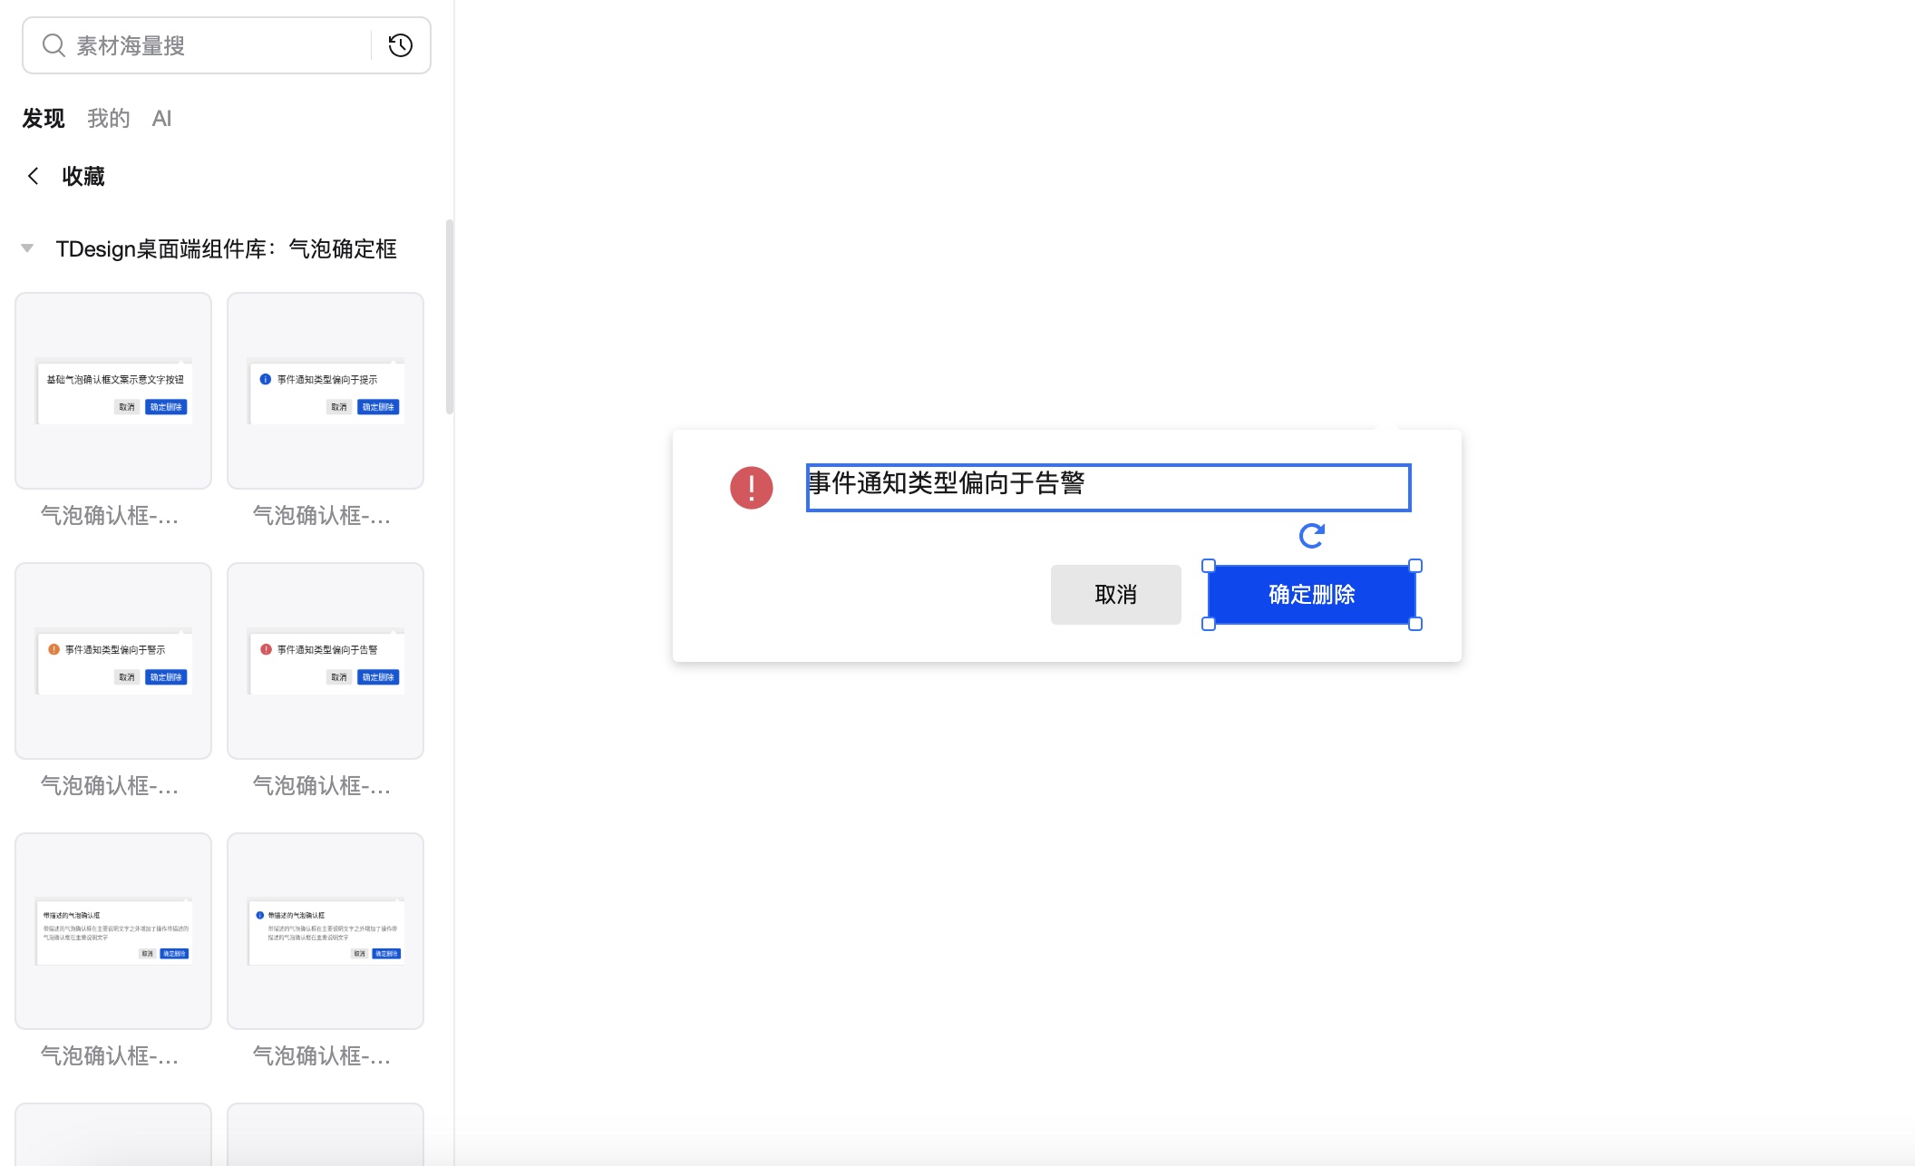Select the 带描述的气泡确认框 thumbnail with blue icon
Viewport: 1915px width, 1166px height.
pyautogui.click(x=326, y=931)
